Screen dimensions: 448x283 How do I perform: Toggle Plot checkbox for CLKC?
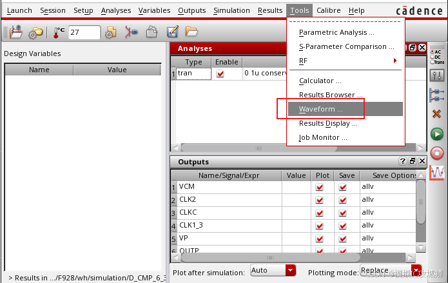click(320, 213)
